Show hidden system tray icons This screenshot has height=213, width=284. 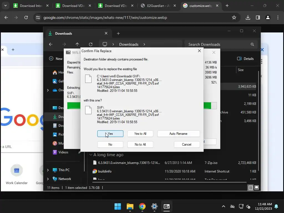click(224, 206)
